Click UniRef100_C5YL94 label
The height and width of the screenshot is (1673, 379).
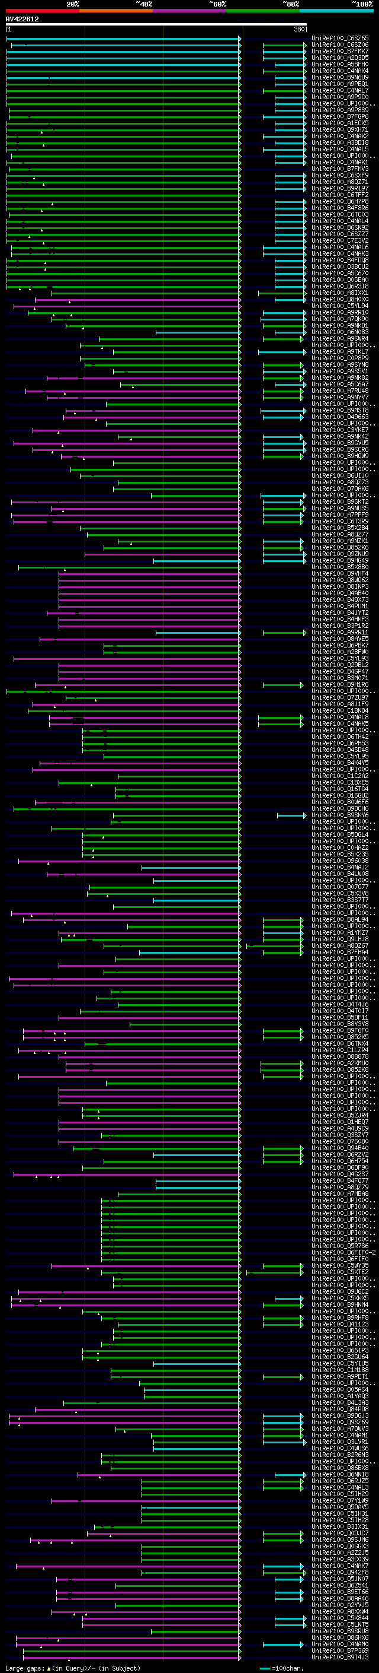tap(340, 306)
